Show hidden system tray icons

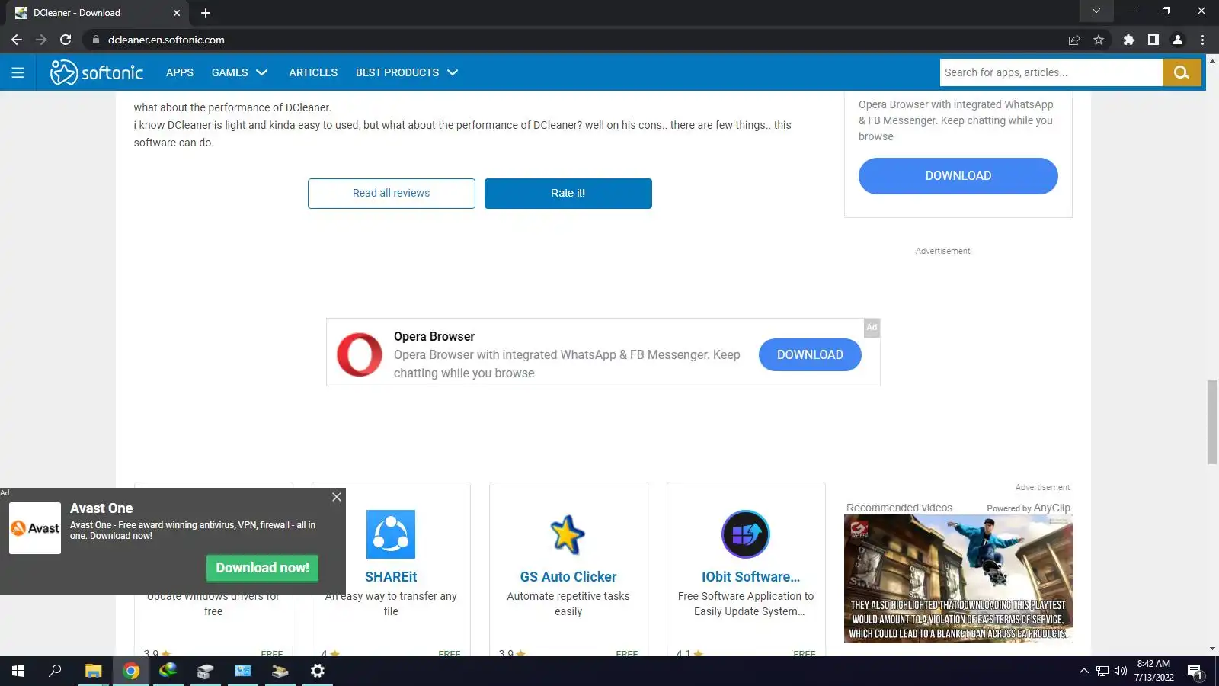click(1083, 671)
